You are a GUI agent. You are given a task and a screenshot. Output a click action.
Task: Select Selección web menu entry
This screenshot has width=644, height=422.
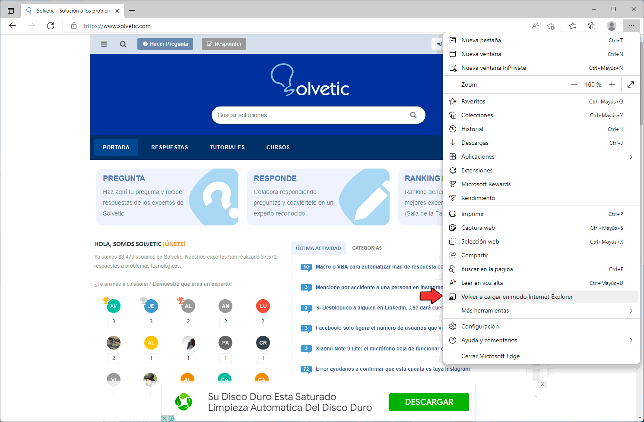tap(541, 241)
